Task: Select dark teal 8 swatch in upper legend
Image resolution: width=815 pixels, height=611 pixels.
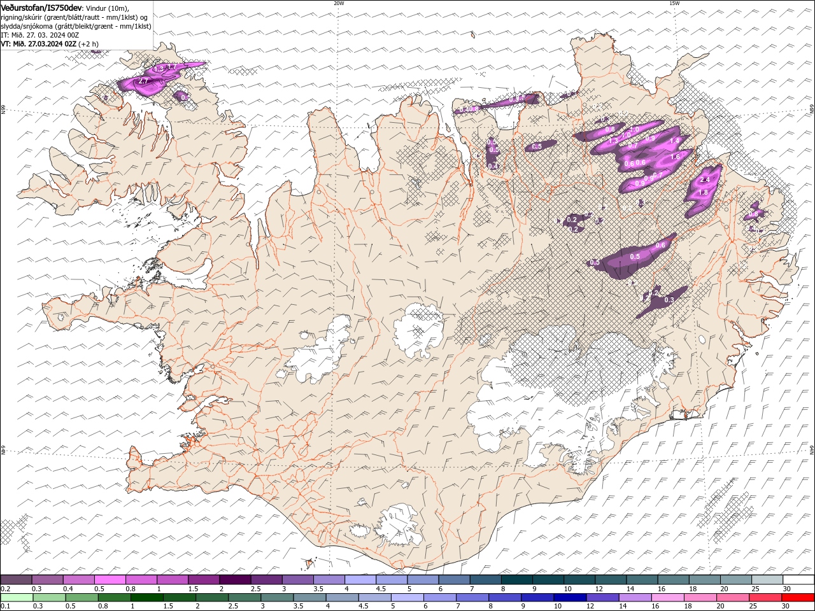Action: point(516,579)
